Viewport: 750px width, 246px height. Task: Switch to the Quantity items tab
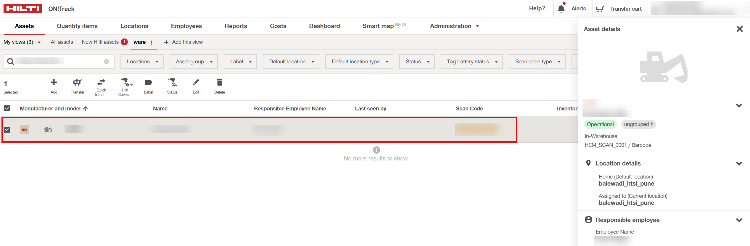(77, 26)
